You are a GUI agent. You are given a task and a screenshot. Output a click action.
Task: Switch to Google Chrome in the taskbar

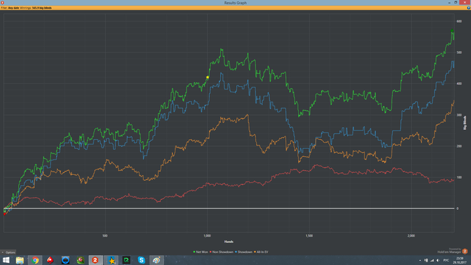coord(35,260)
